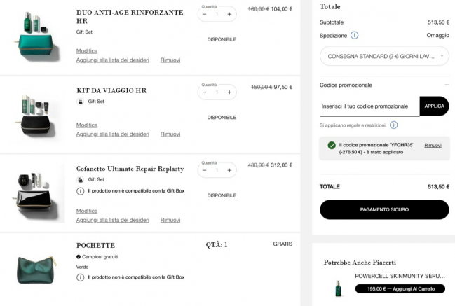The height and width of the screenshot is (306, 455).
Task: Decrease quantity of Cofanetto Ultimate Repair Replasty
Action: (204, 170)
